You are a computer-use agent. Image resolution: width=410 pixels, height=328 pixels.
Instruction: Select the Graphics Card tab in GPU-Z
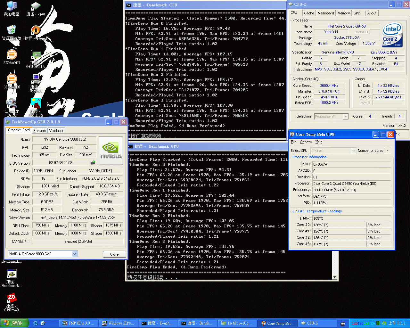(19, 130)
